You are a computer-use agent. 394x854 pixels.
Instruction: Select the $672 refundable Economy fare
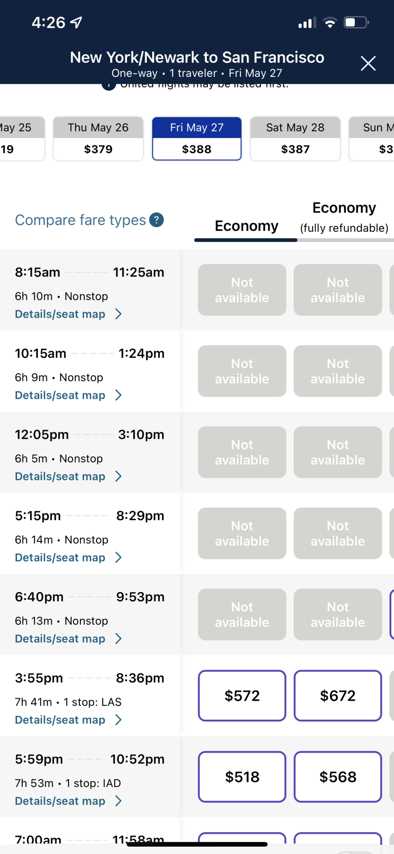coord(338,696)
